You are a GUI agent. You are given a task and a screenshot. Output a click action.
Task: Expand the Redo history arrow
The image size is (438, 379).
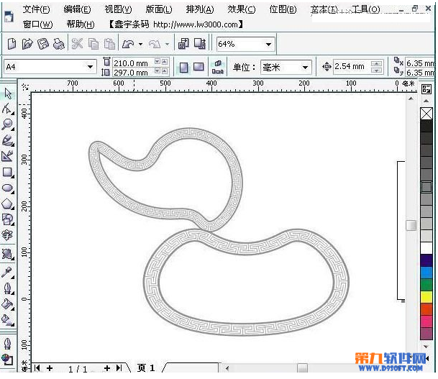pos(167,44)
